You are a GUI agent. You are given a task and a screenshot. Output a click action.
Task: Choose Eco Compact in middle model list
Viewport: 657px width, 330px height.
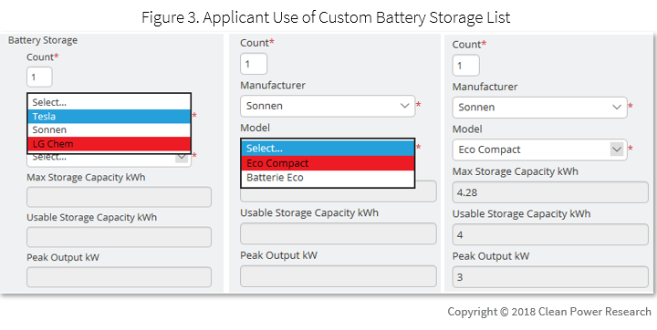click(x=328, y=163)
